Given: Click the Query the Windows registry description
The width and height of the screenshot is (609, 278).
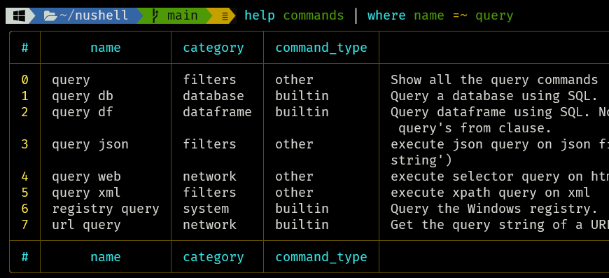Looking at the screenshot, I should (494, 209).
